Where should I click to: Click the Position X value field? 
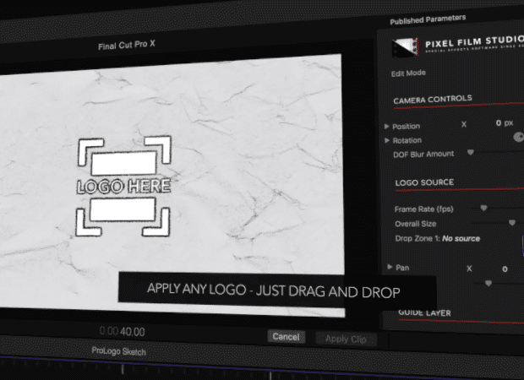point(504,123)
